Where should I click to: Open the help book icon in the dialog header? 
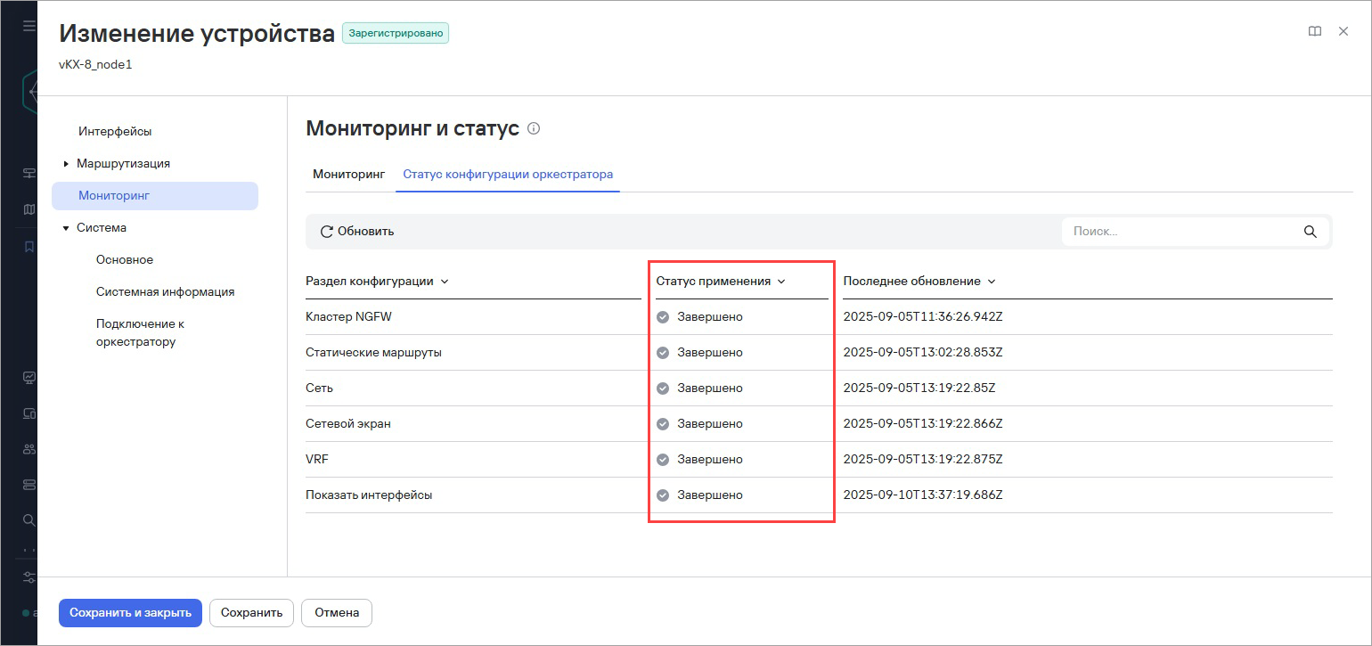[x=1314, y=31]
